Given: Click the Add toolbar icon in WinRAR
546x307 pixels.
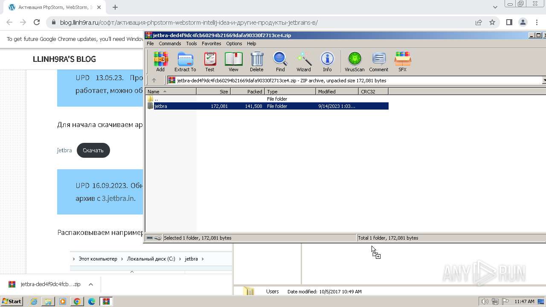Looking at the screenshot, I should (160, 61).
